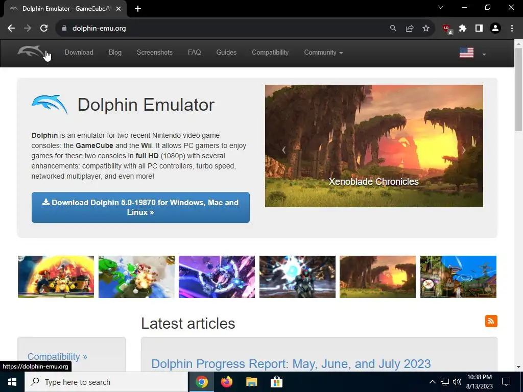Open the Windows Start menu
Image resolution: width=523 pixels, height=392 pixels.
(x=12, y=382)
